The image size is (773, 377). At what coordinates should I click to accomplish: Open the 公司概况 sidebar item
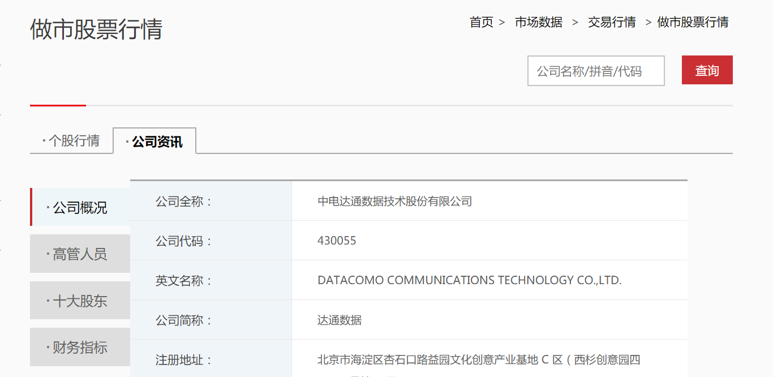pyautogui.click(x=80, y=207)
